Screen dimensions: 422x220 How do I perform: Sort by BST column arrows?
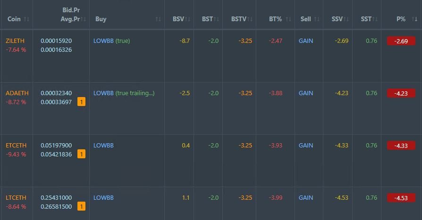click(x=216, y=19)
